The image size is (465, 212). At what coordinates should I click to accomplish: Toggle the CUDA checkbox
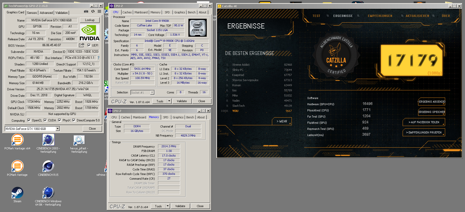45,120
